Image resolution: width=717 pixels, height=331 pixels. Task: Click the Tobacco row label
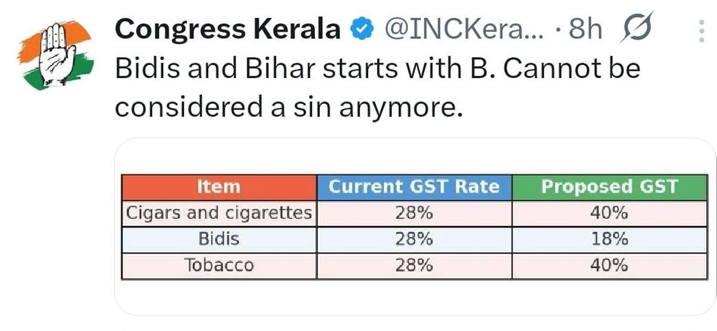pos(219,265)
